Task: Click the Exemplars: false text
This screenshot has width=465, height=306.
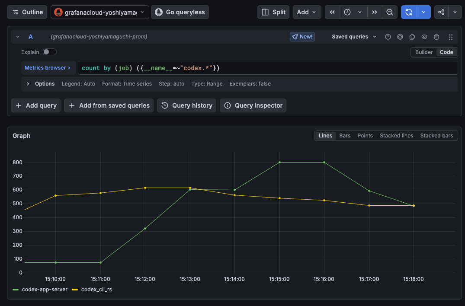Action: (250, 84)
